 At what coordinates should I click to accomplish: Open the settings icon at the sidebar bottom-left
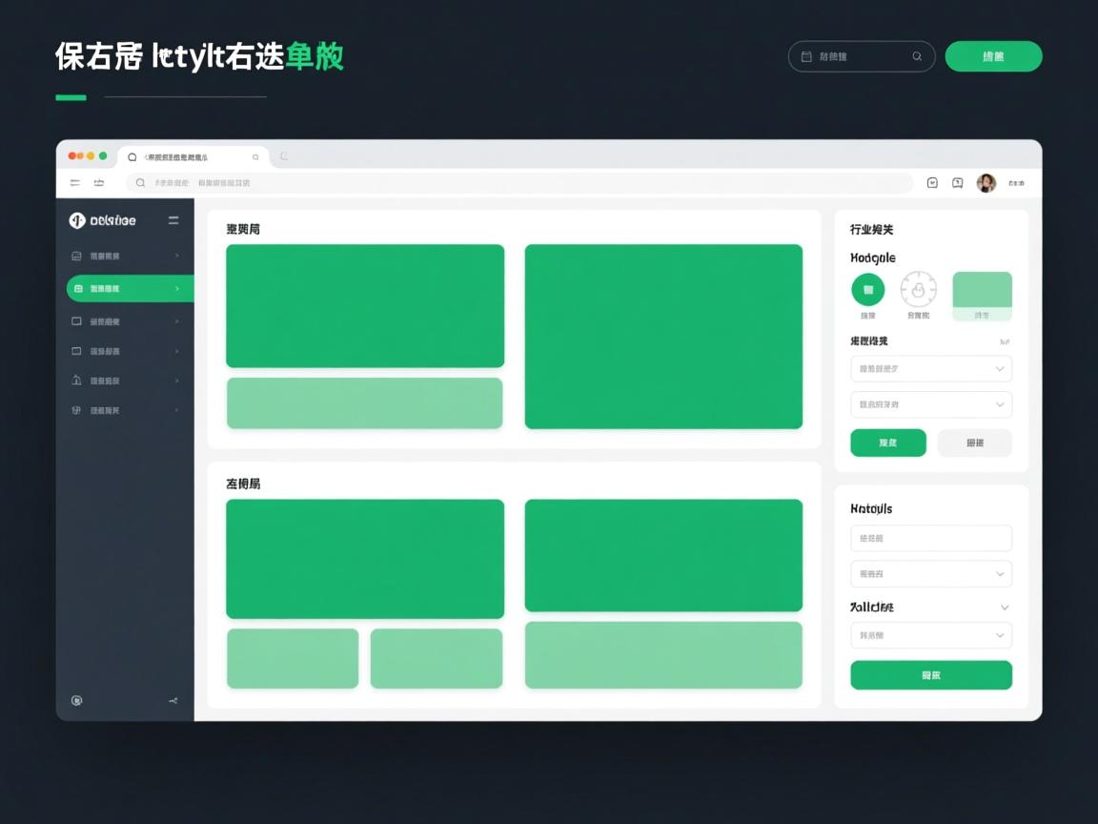[x=77, y=700]
